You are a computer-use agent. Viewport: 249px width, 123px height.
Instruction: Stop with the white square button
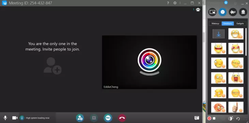pyautogui.click(x=214, y=118)
